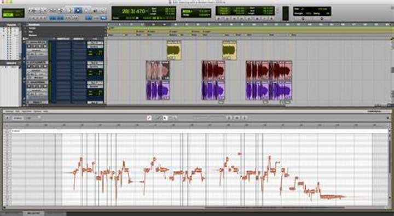
Task: Click the volume and pan display of yellow-clip track
Action: 95,52
